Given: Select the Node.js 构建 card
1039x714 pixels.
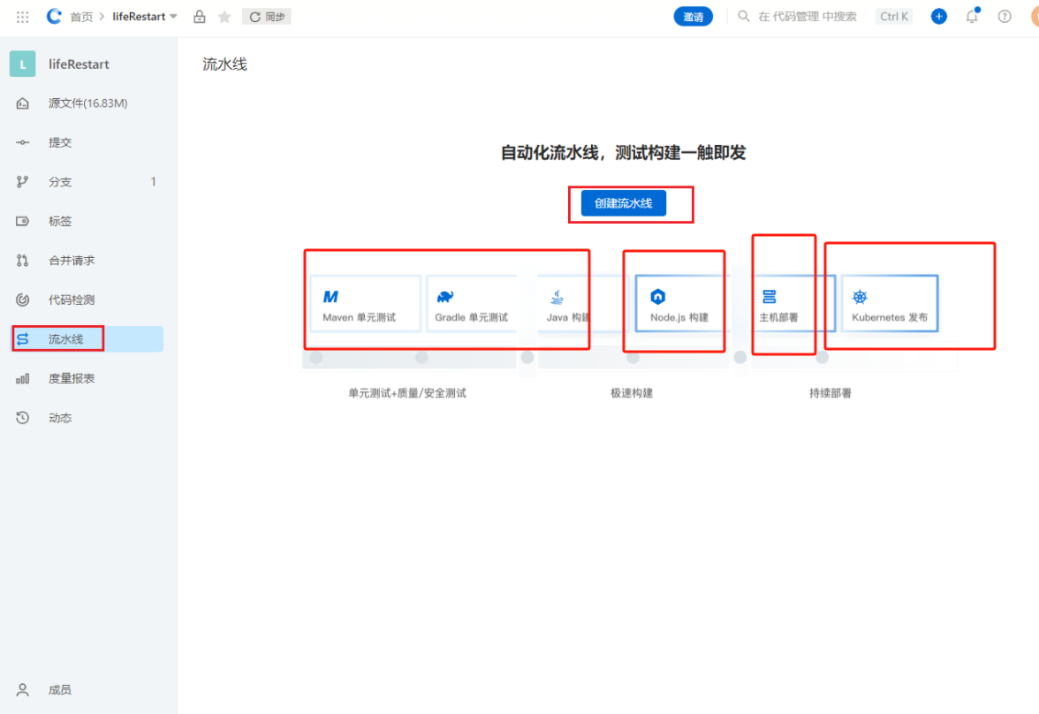Looking at the screenshot, I should (680, 304).
